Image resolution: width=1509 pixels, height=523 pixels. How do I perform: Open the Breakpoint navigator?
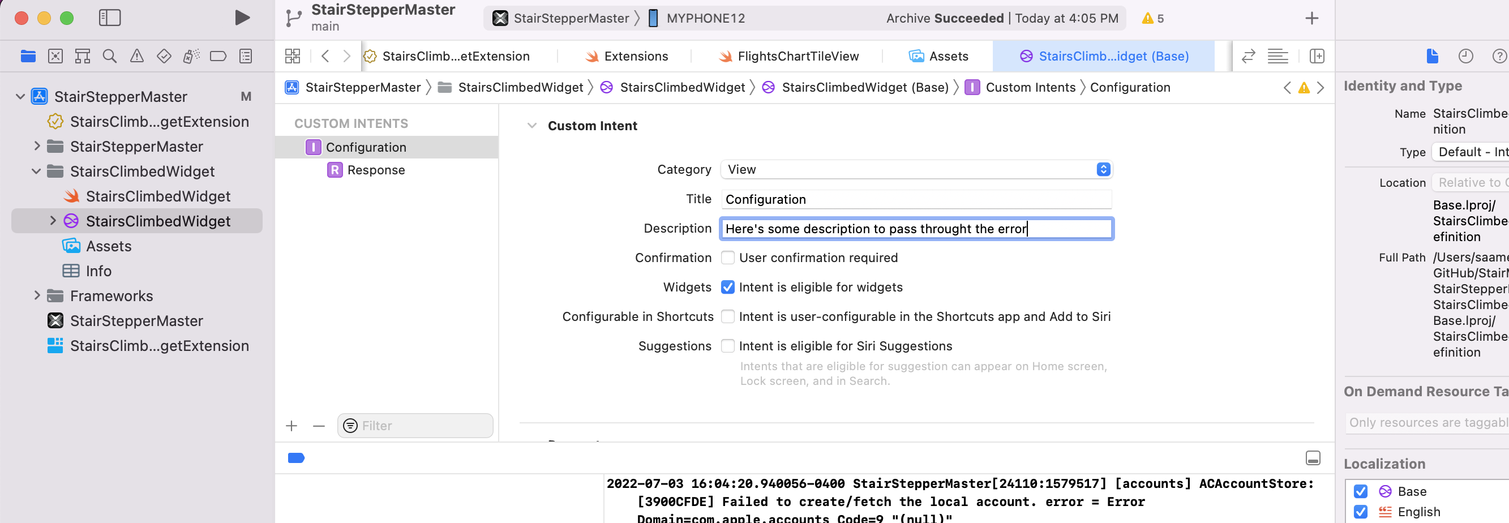tap(218, 56)
